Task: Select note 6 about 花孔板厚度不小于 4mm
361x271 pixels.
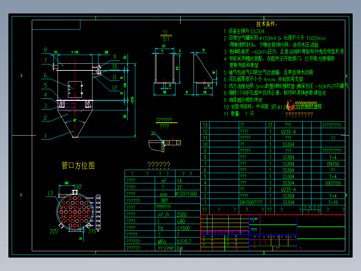Action: (x=263, y=79)
